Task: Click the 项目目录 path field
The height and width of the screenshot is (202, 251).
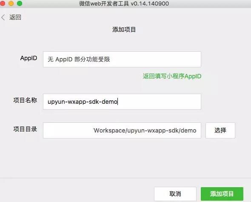Action: (x=122, y=130)
